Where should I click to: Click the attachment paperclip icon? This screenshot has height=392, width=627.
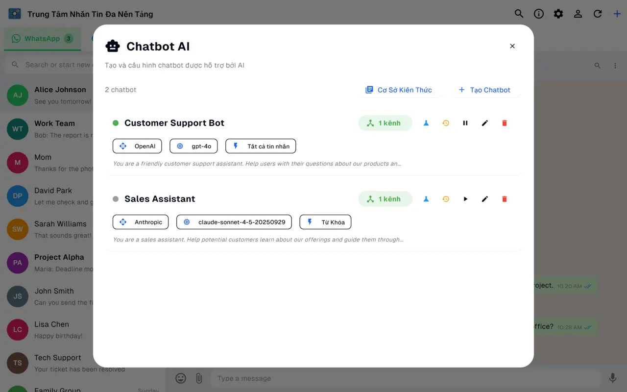coord(199,378)
